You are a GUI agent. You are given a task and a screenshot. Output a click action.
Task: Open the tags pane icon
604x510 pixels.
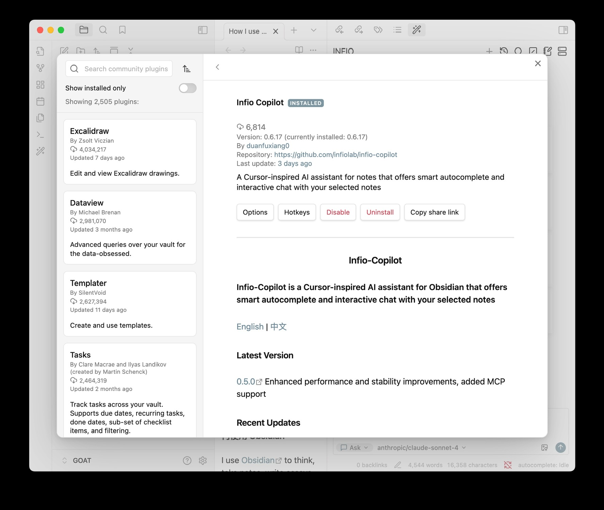tap(378, 30)
